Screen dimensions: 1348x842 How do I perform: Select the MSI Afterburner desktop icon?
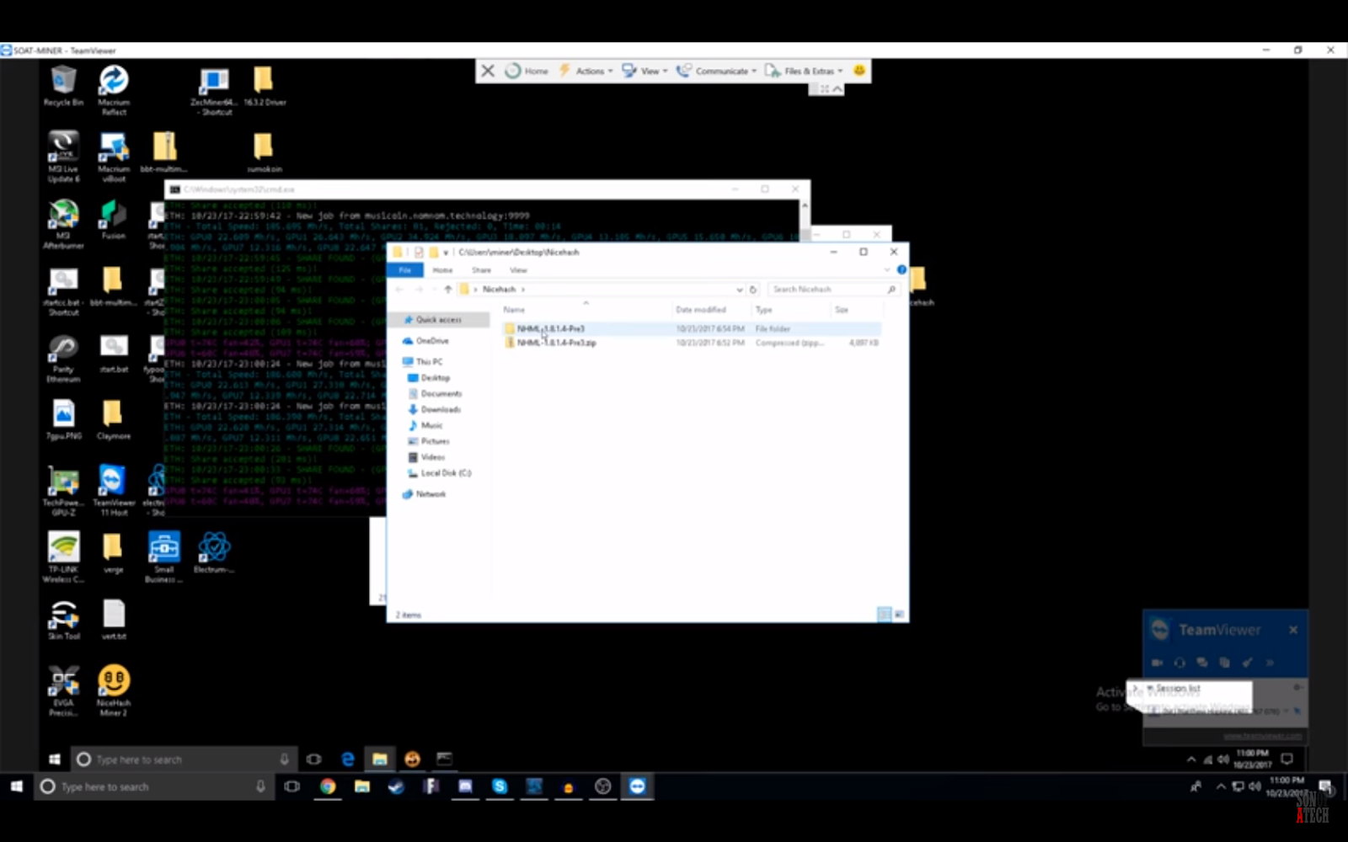(x=63, y=224)
